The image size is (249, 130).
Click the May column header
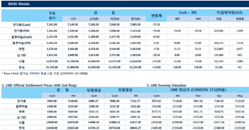tap(240, 96)
